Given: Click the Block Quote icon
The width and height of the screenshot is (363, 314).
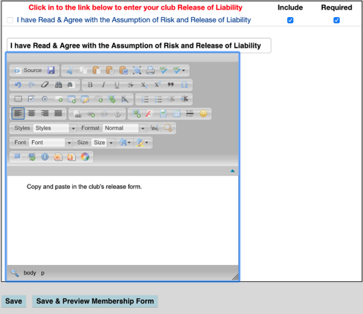Looking at the screenshot, I should click(x=170, y=85).
